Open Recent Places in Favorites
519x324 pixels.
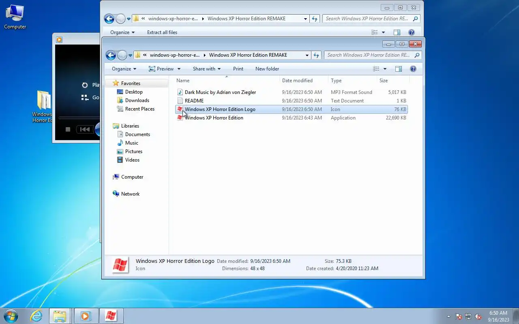click(139, 109)
